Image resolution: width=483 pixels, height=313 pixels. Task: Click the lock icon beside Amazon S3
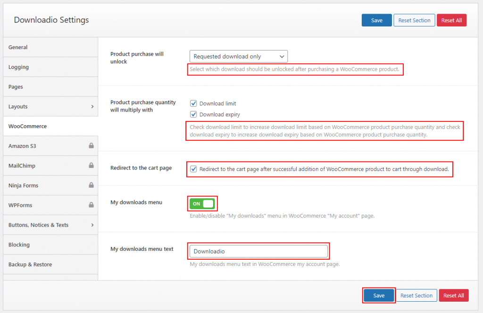point(91,145)
